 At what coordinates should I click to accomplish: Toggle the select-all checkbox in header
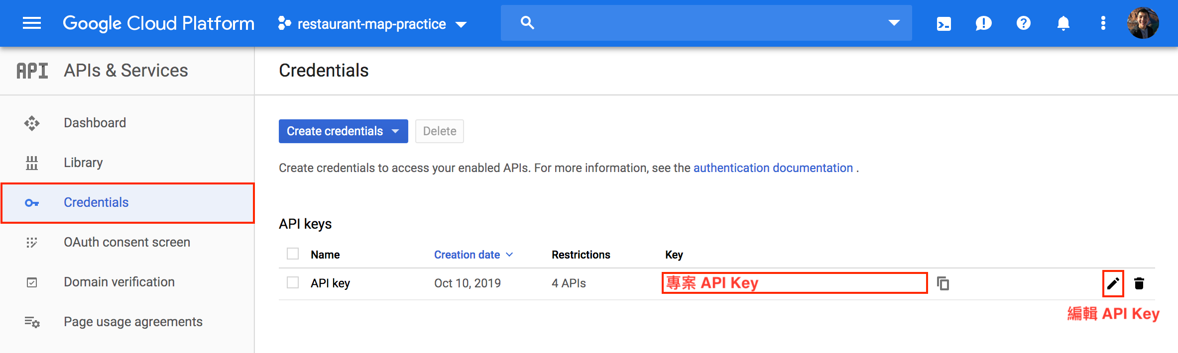293,254
